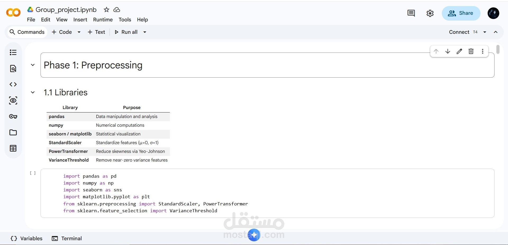Collapse the Phase 1: Preprocessing section
The image size is (508, 245).
(x=33, y=65)
